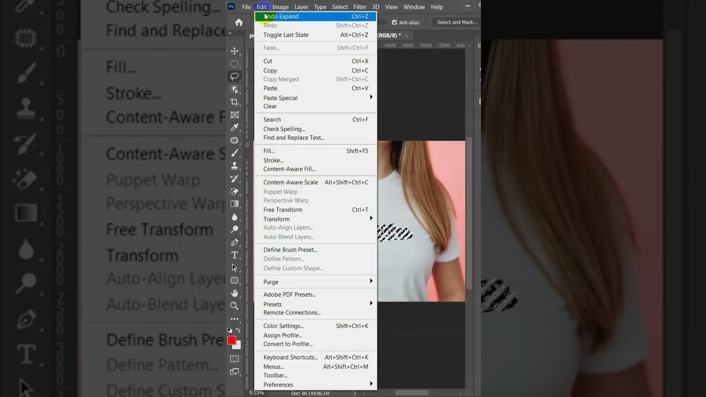Select the Horizontal Type tool
This screenshot has width=706, height=397.
(x=234, y=255)
